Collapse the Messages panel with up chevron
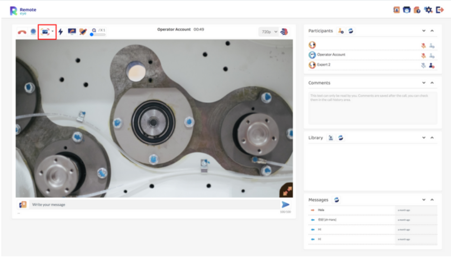This screenshot has height=259, width=451. [432, 199]
